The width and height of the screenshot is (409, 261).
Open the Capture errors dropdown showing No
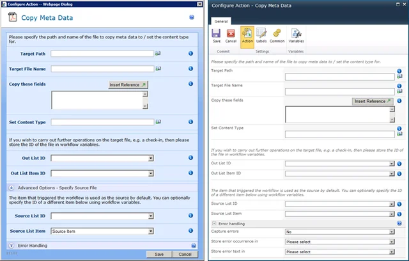(x=339, y=232)
